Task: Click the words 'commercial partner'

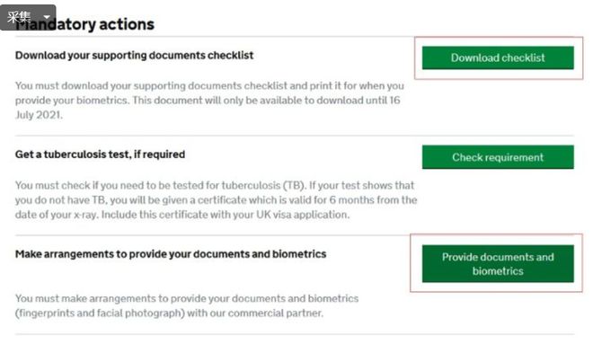Action: click(275, 313)
